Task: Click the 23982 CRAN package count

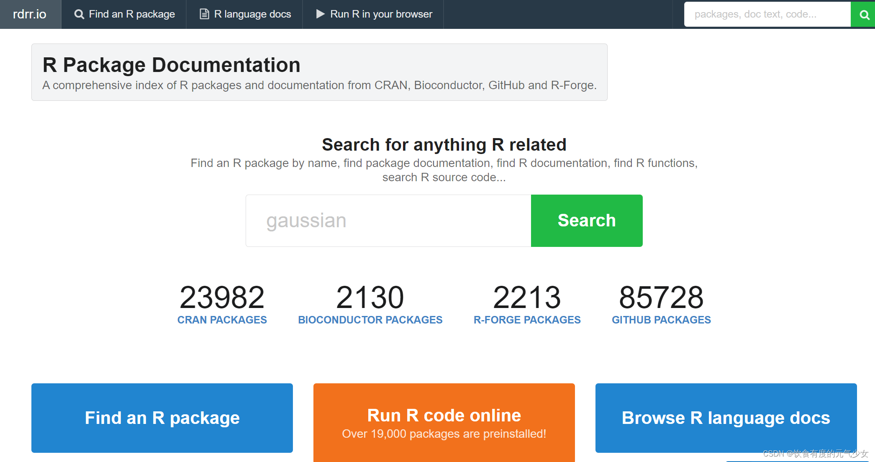Action: tap(222, 297)
